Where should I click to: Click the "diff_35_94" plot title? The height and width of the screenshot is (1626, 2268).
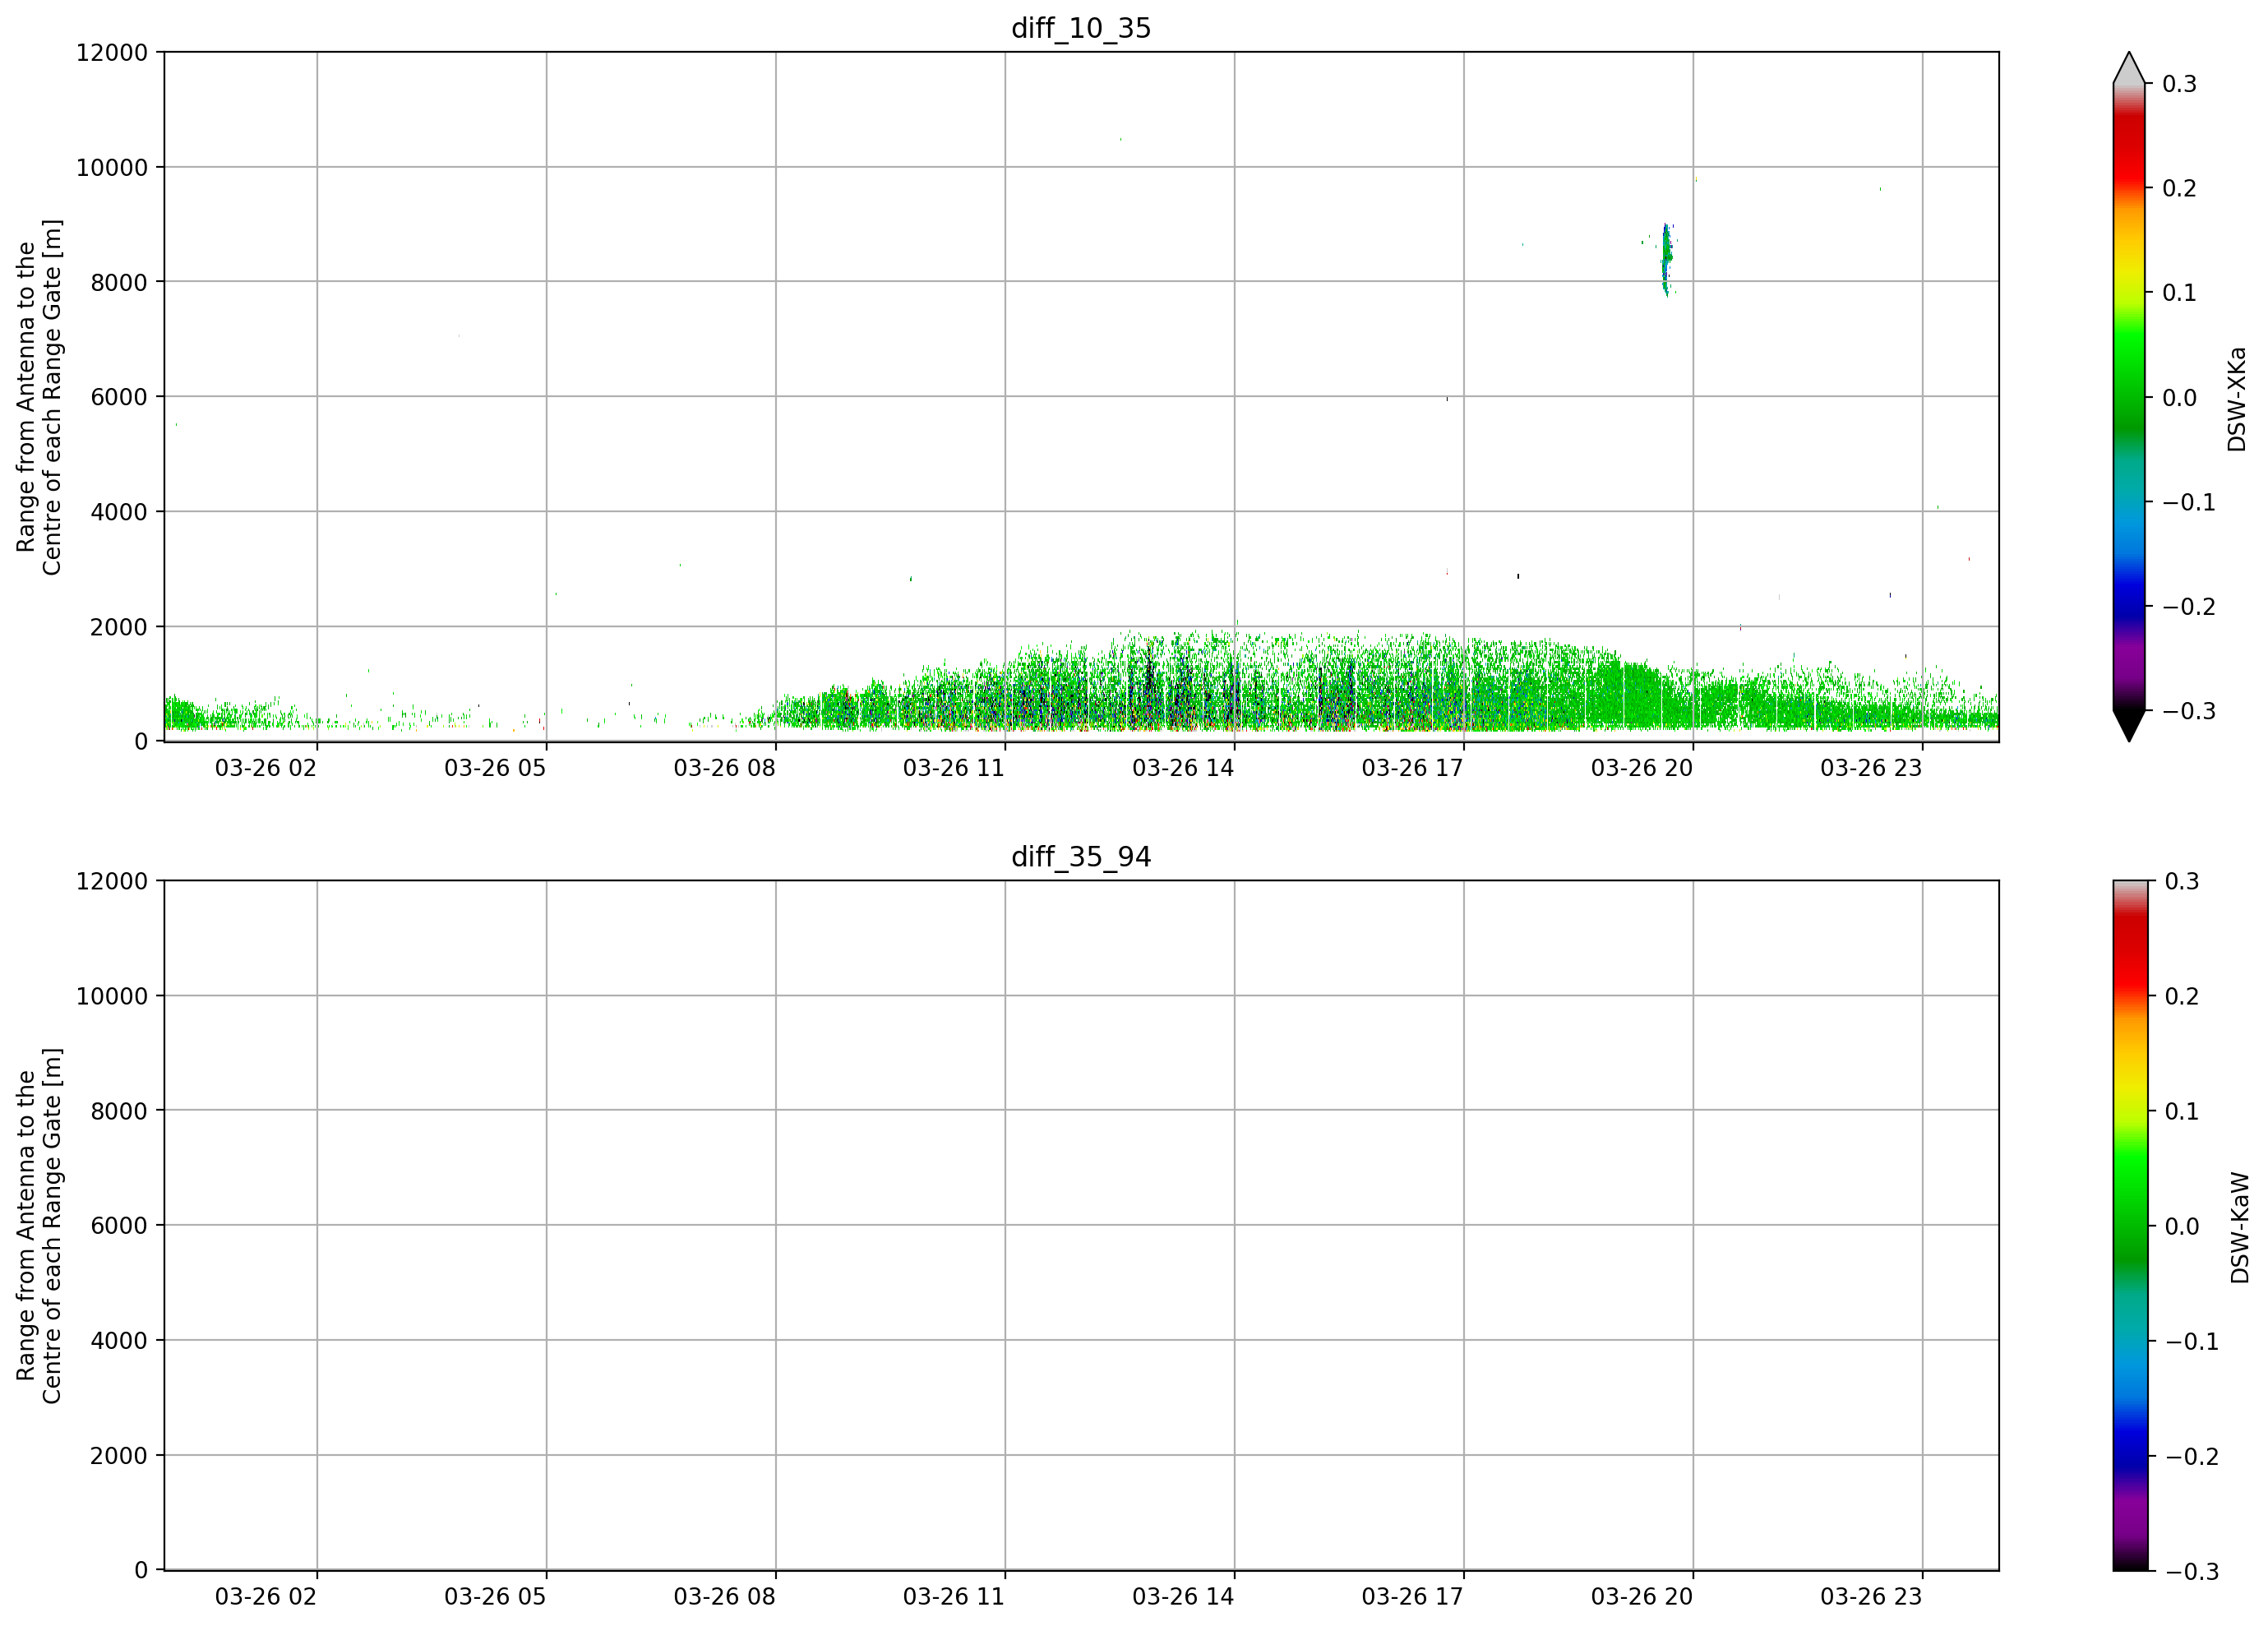click(x=1081, y=857)
